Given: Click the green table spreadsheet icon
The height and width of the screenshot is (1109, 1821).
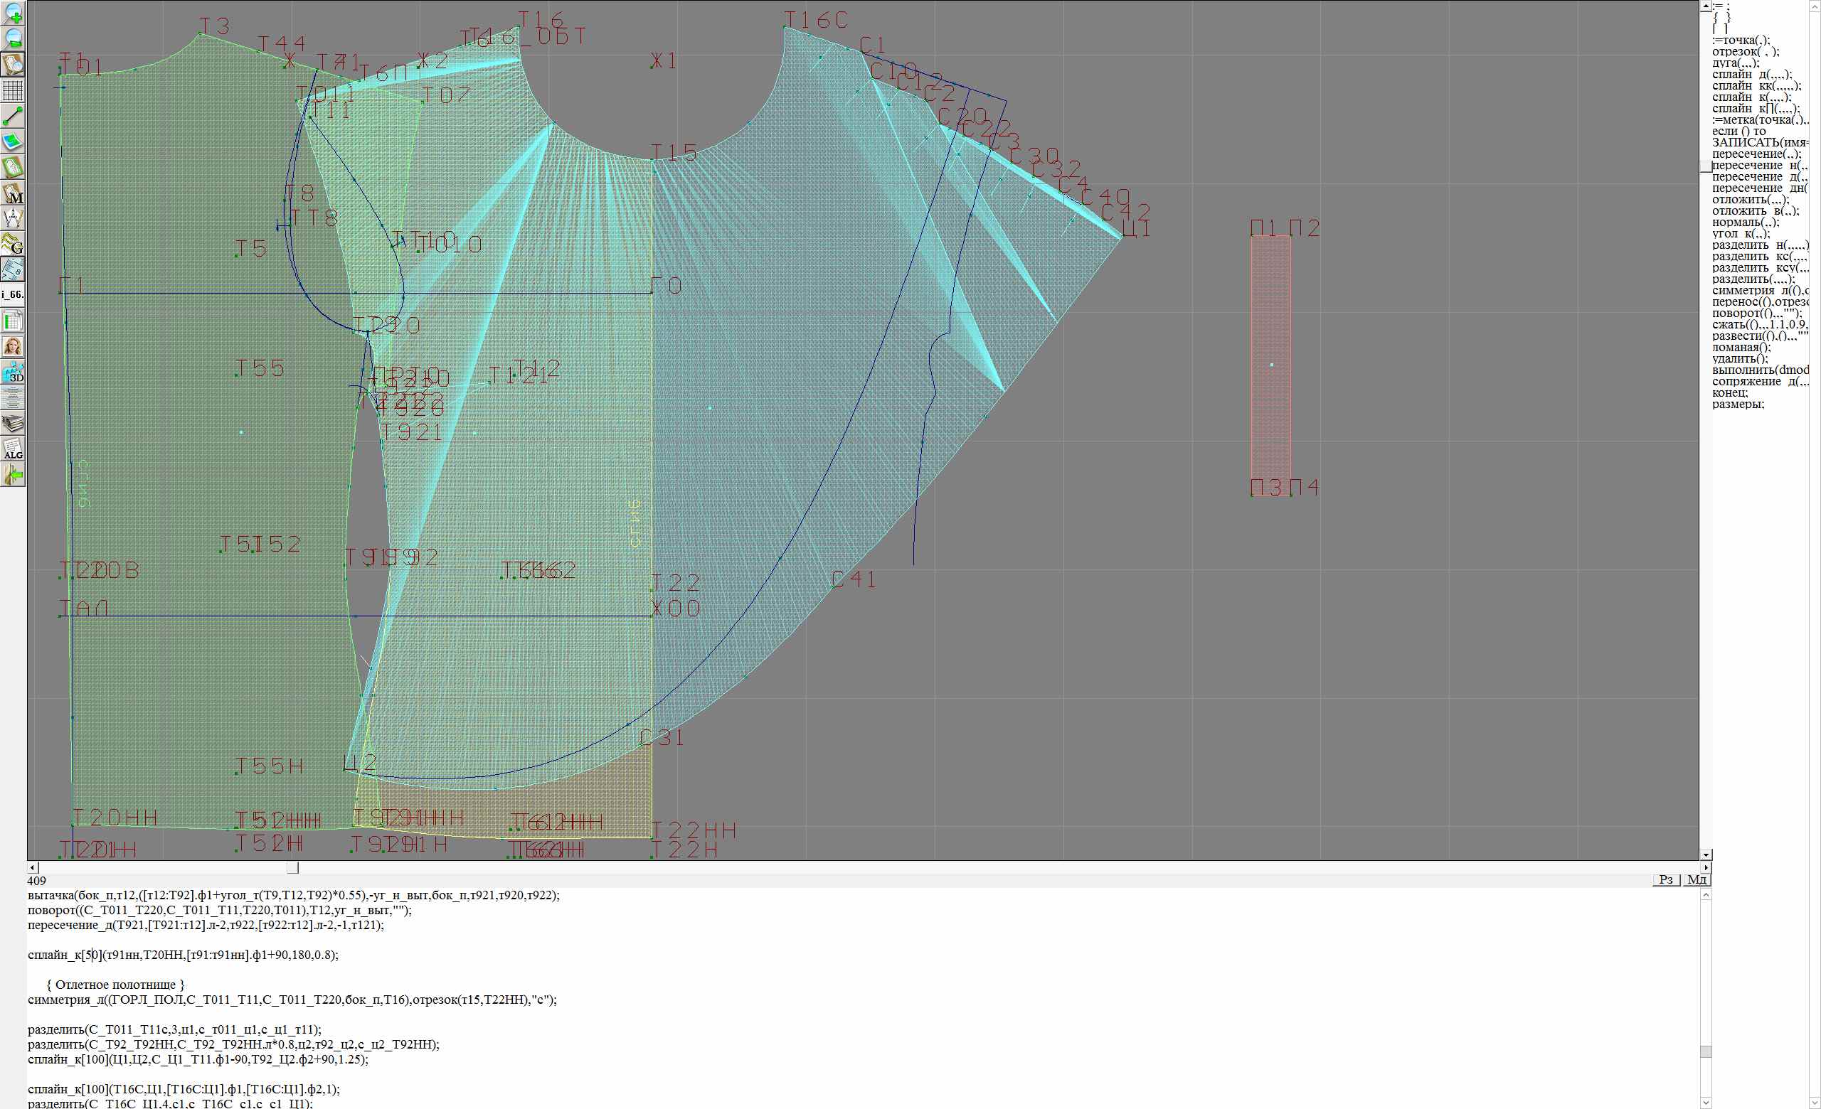Looking at the screenshot, I should pyautogui.click(x=14, y=321).
